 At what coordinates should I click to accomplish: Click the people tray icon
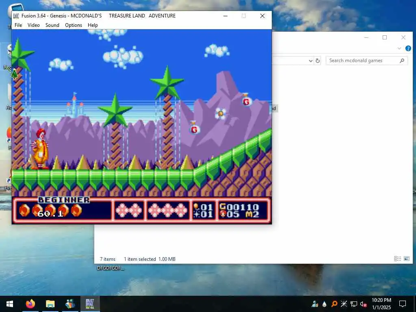point(315,304)
